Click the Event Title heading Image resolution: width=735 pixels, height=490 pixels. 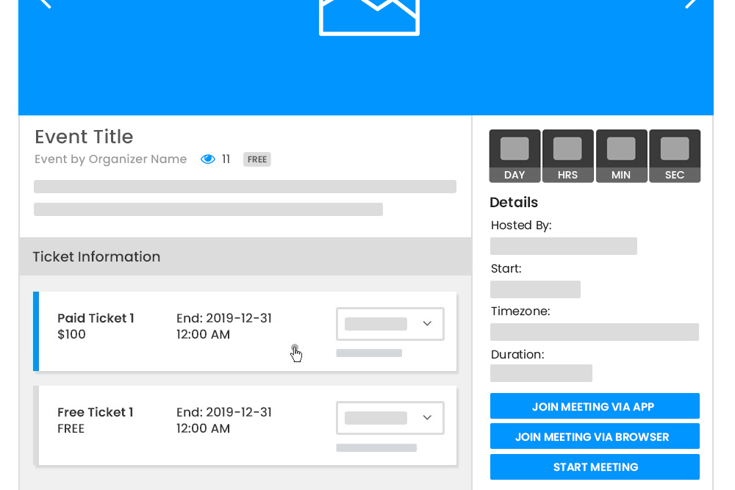[x=84, y=137]
